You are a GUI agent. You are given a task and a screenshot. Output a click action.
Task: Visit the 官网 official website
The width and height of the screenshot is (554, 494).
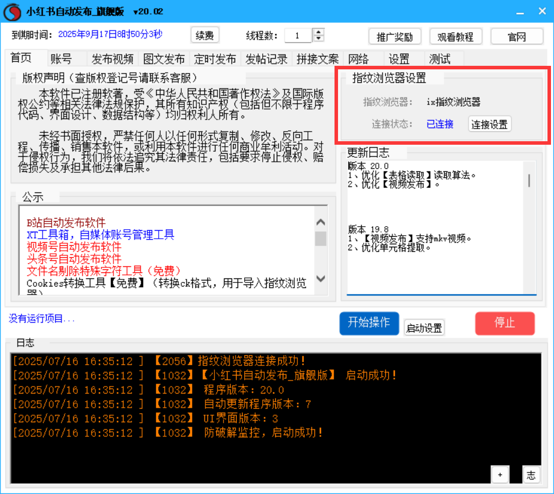tap(516, 36)
